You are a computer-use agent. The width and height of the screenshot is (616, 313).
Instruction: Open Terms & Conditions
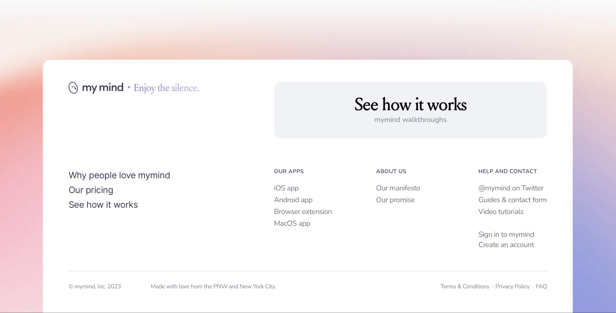[464, 286]
